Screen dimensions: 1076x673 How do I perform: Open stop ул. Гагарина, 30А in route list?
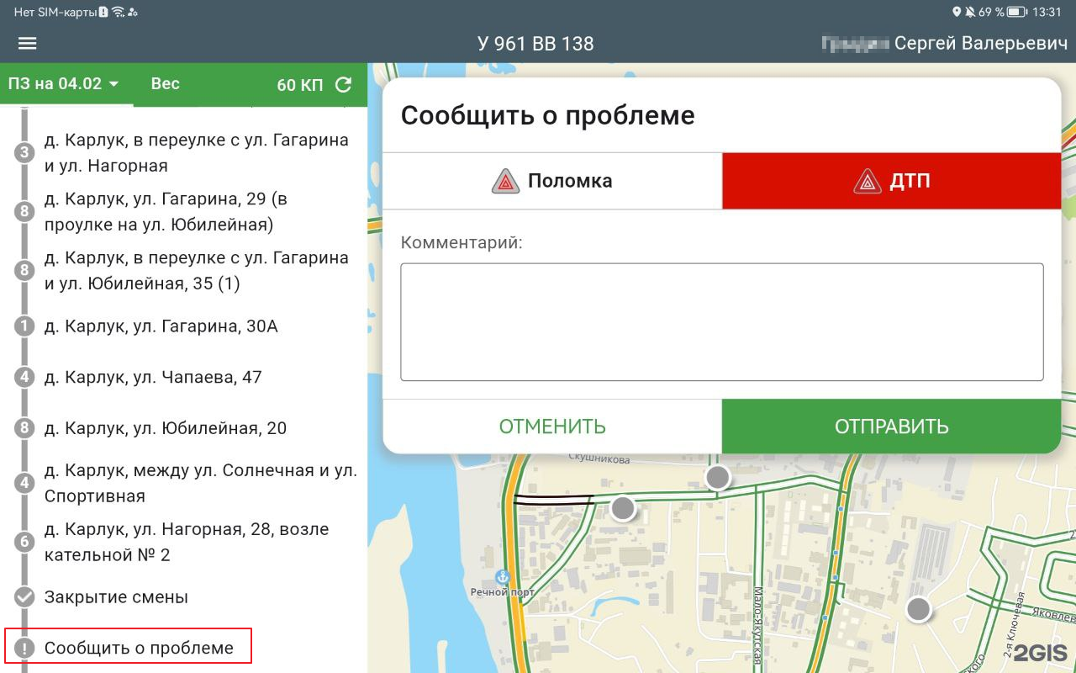tap(161, 326)
